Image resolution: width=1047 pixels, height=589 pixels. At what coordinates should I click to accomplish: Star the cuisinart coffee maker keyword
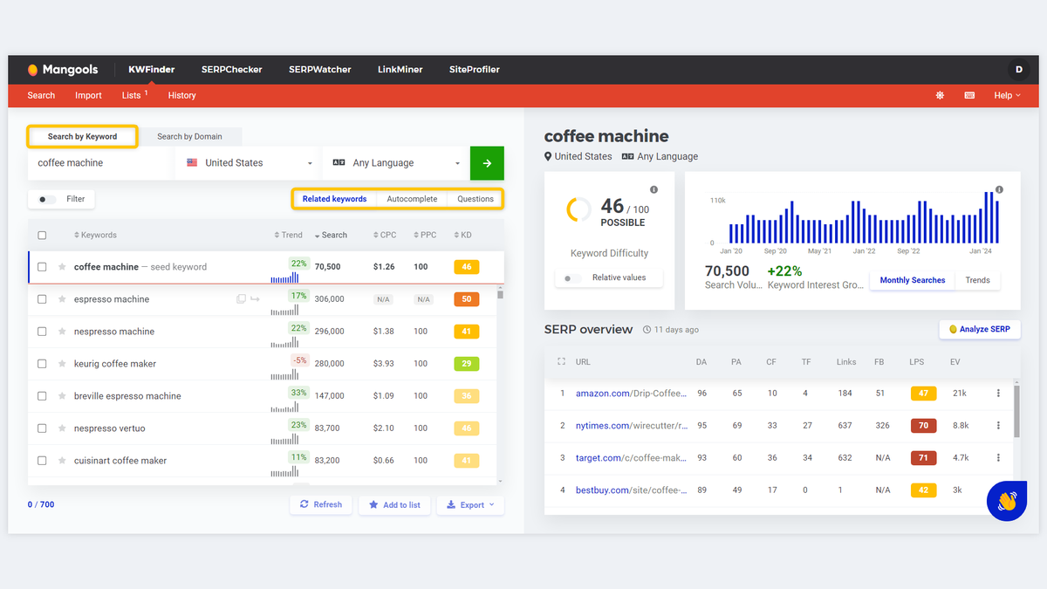[62, 461]
